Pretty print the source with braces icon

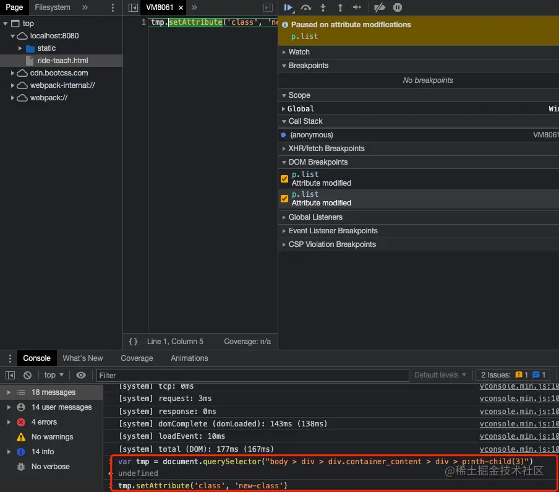pyautogui.click(x=133, y=342)
